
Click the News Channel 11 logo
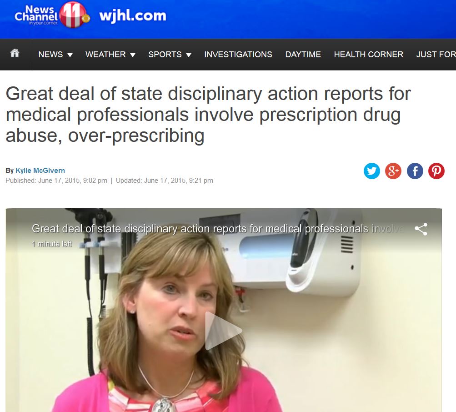52,15
